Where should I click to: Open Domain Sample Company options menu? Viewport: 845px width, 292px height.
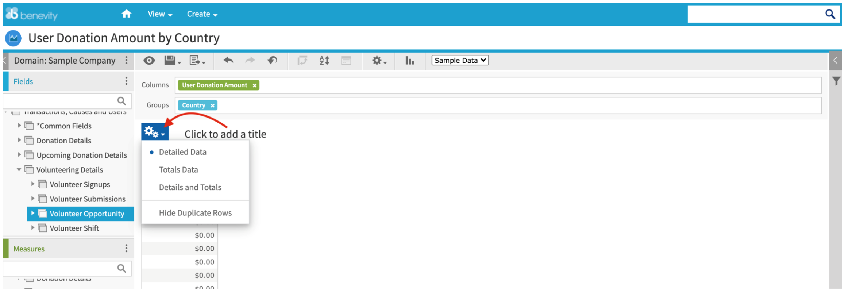coord(126,60)
